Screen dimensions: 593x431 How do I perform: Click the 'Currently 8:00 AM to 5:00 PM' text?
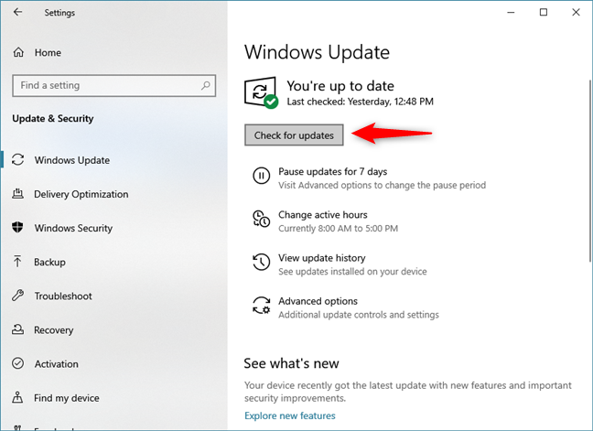click(x=338, y=229)
